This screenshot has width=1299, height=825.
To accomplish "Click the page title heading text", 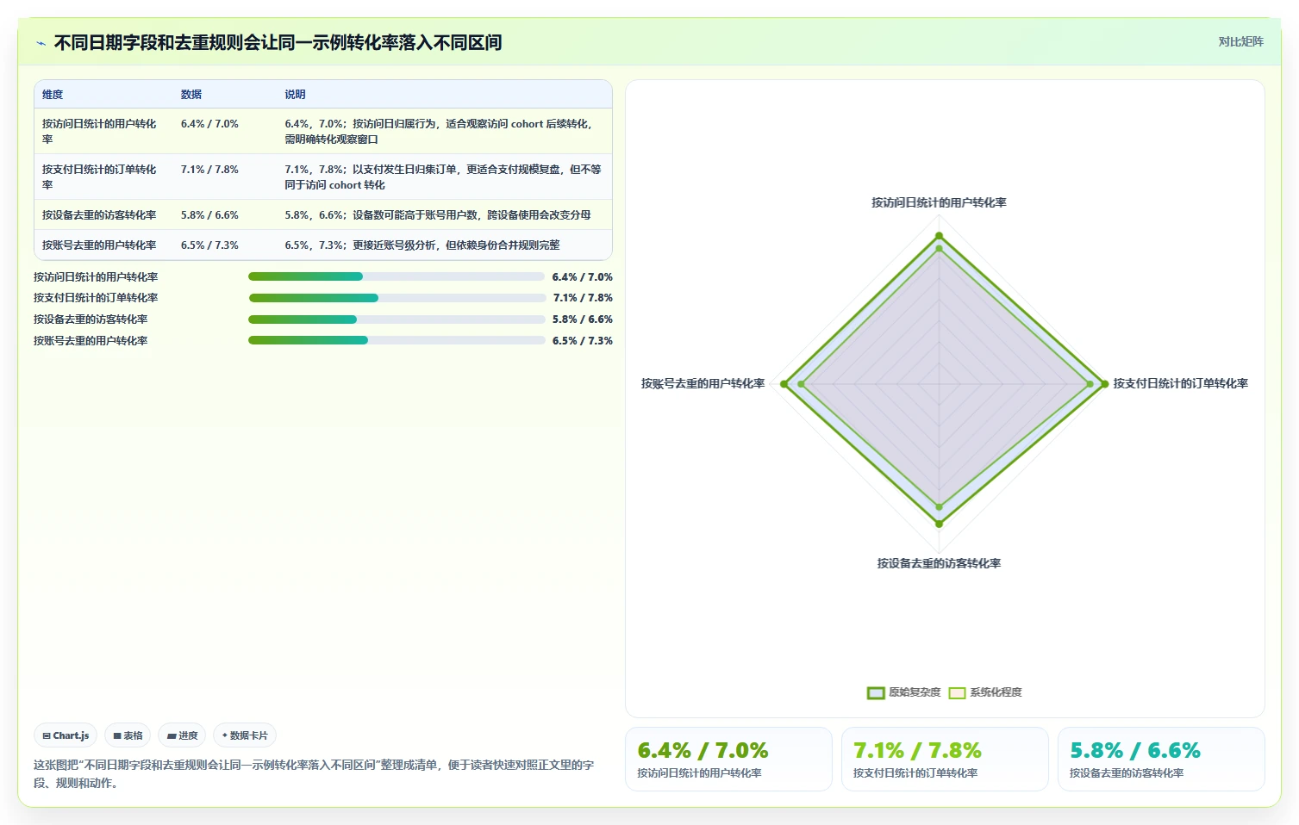I will 278,42.
